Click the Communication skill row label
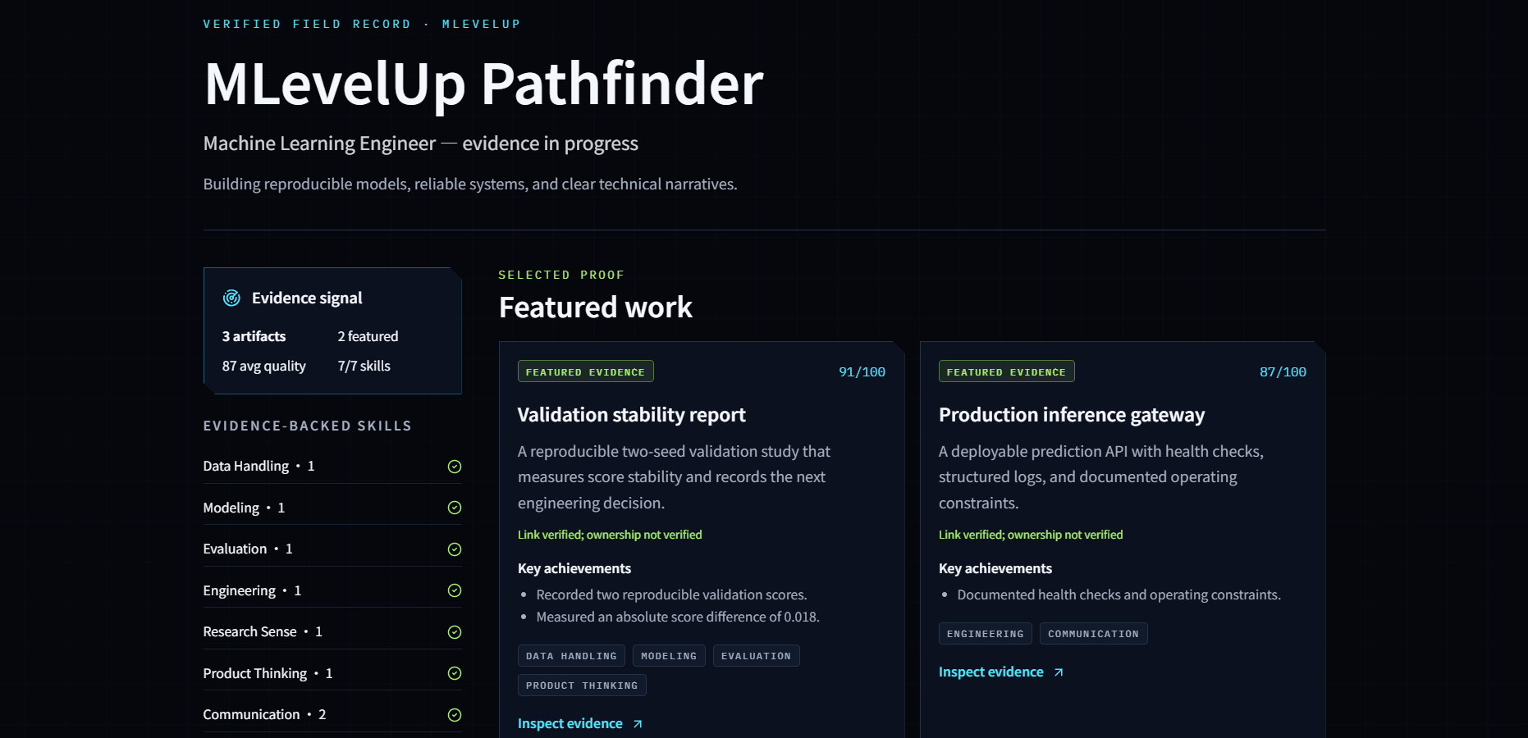1528x738 pixels. 265,715
